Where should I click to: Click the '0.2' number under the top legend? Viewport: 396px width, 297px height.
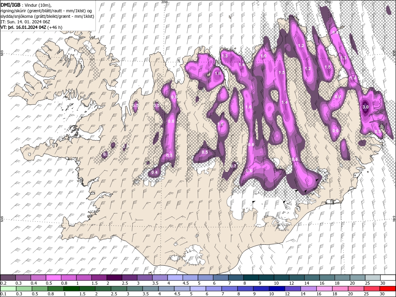(x=3, y=284)
